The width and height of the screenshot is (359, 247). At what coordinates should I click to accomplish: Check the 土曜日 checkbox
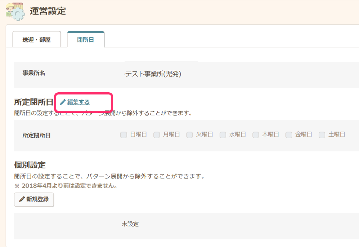click(322, 135)
